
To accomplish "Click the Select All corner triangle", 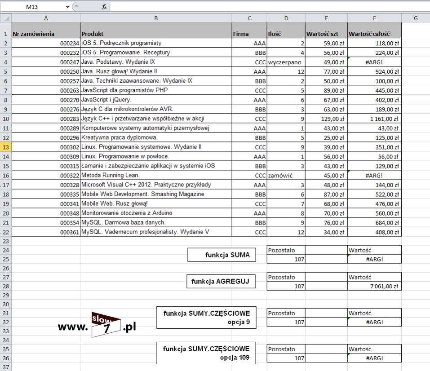I will click(x=6, y=18).
